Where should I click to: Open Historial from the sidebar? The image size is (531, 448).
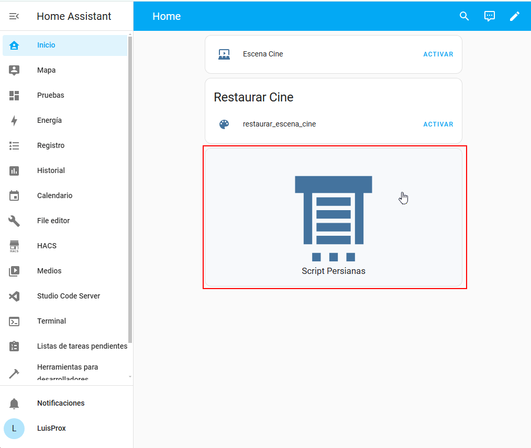51,170
